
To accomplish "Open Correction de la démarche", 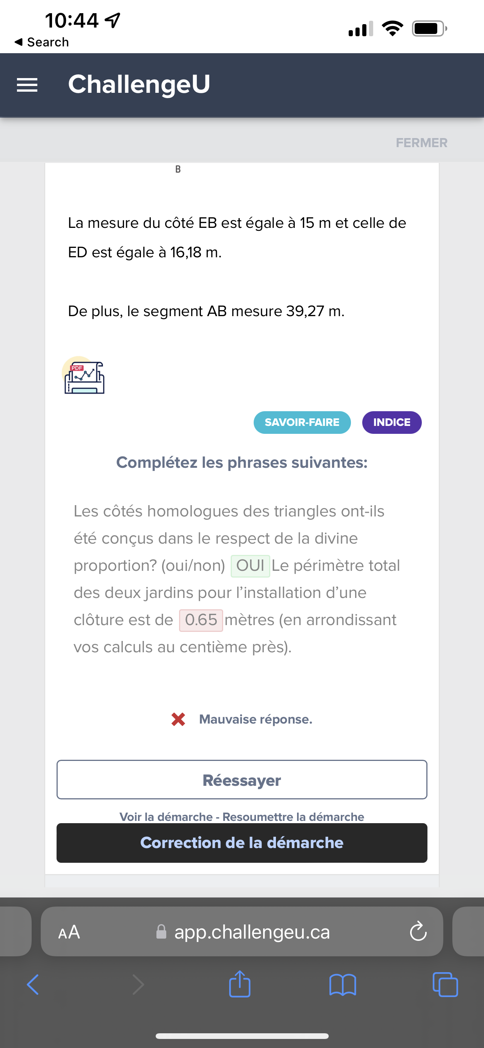I will 242,843.
